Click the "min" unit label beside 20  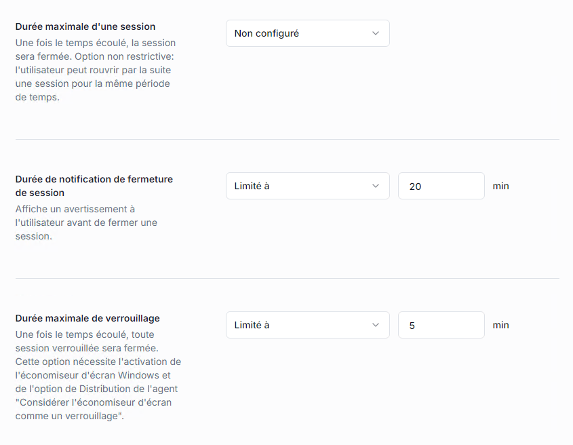click(x=501, y=186)
